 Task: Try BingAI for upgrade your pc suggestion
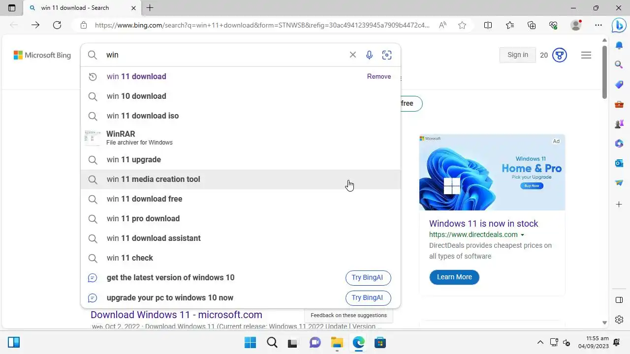(x=368, y=297)
